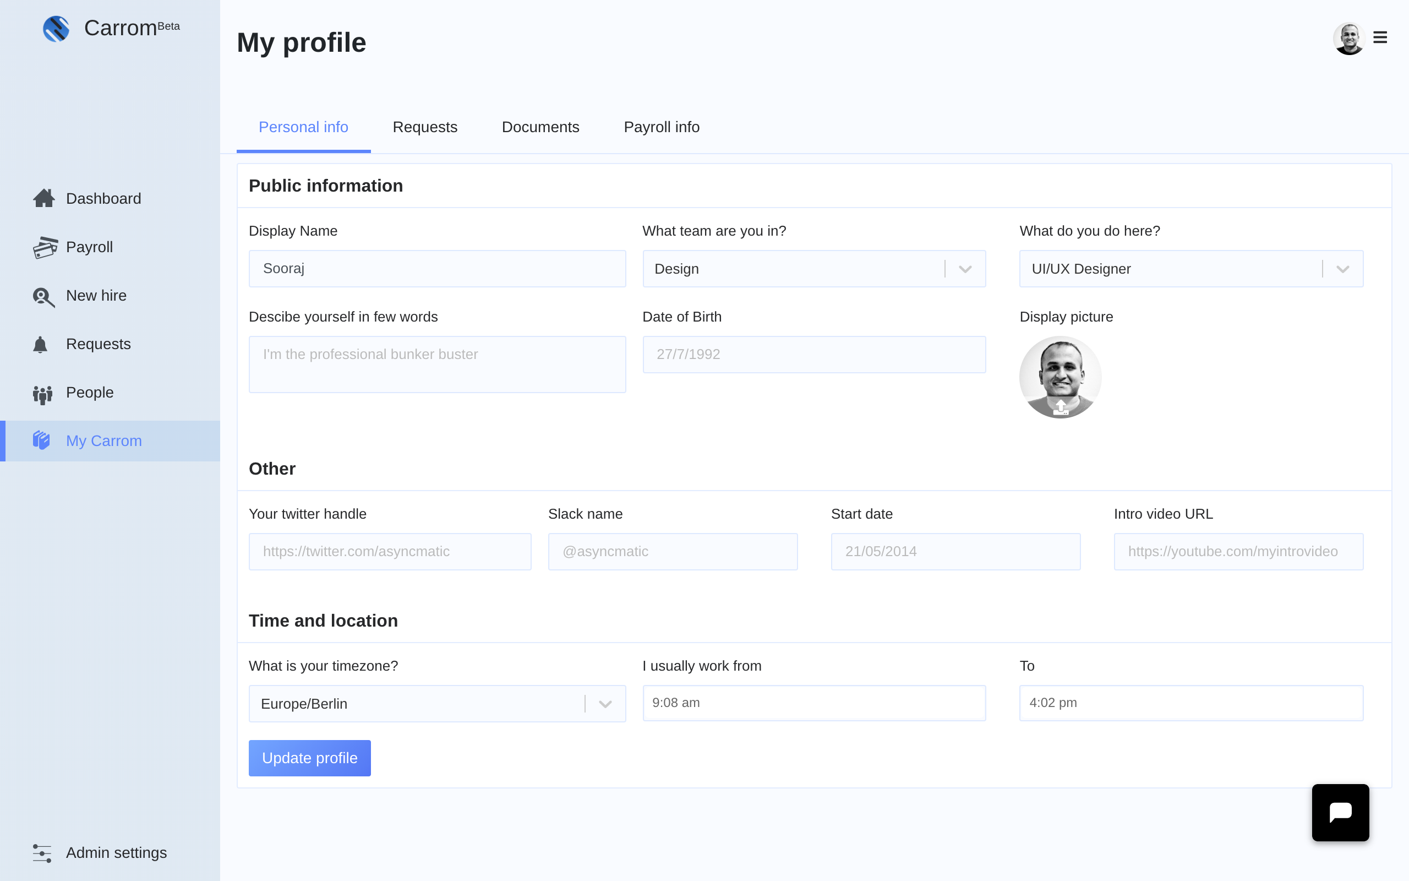Focus the Display Name input field
Screen dimensions: 1409x881
(x=437, y=269)
